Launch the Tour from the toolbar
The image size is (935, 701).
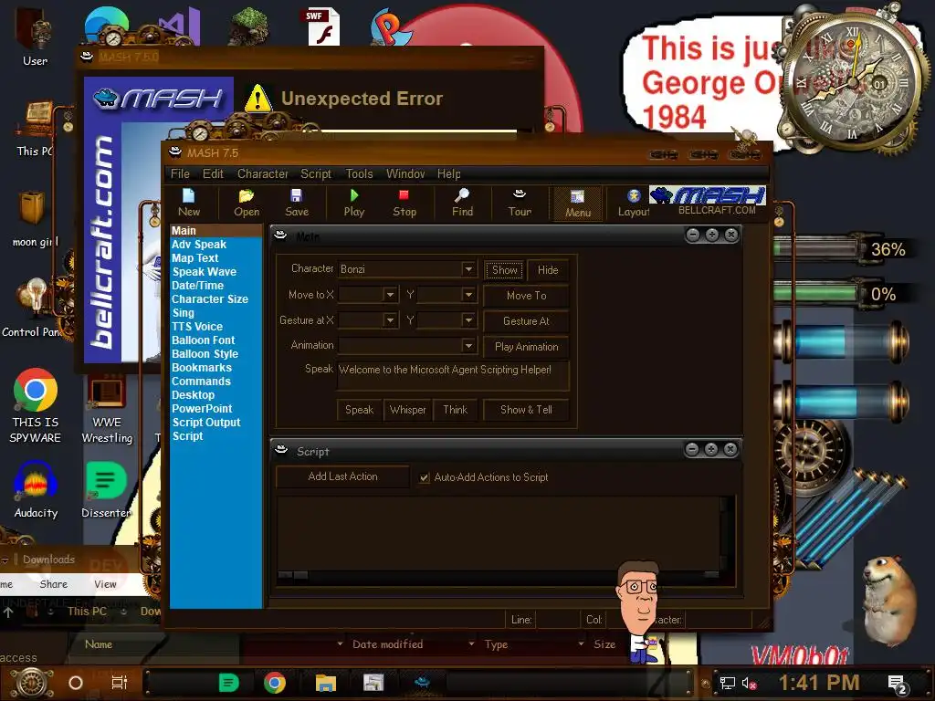pos(520,203)
